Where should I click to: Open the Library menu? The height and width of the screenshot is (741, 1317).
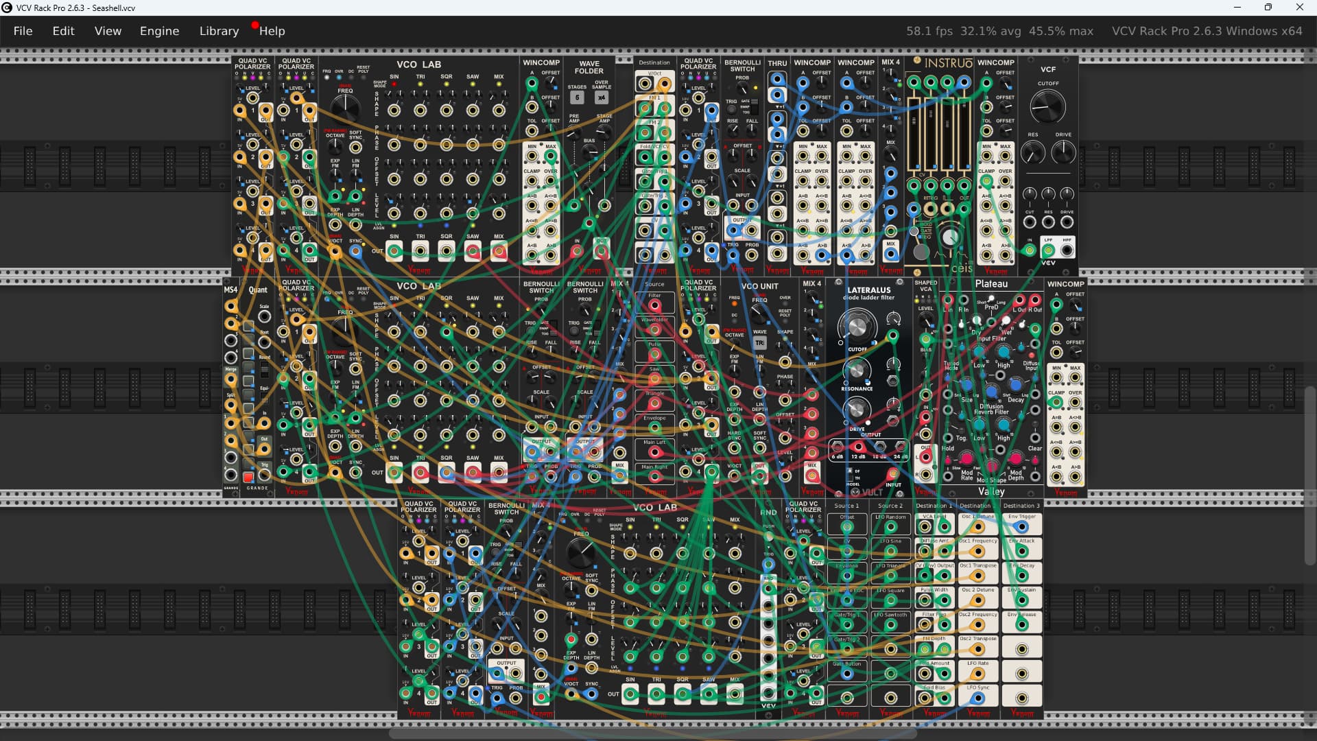tap(219, 31)
